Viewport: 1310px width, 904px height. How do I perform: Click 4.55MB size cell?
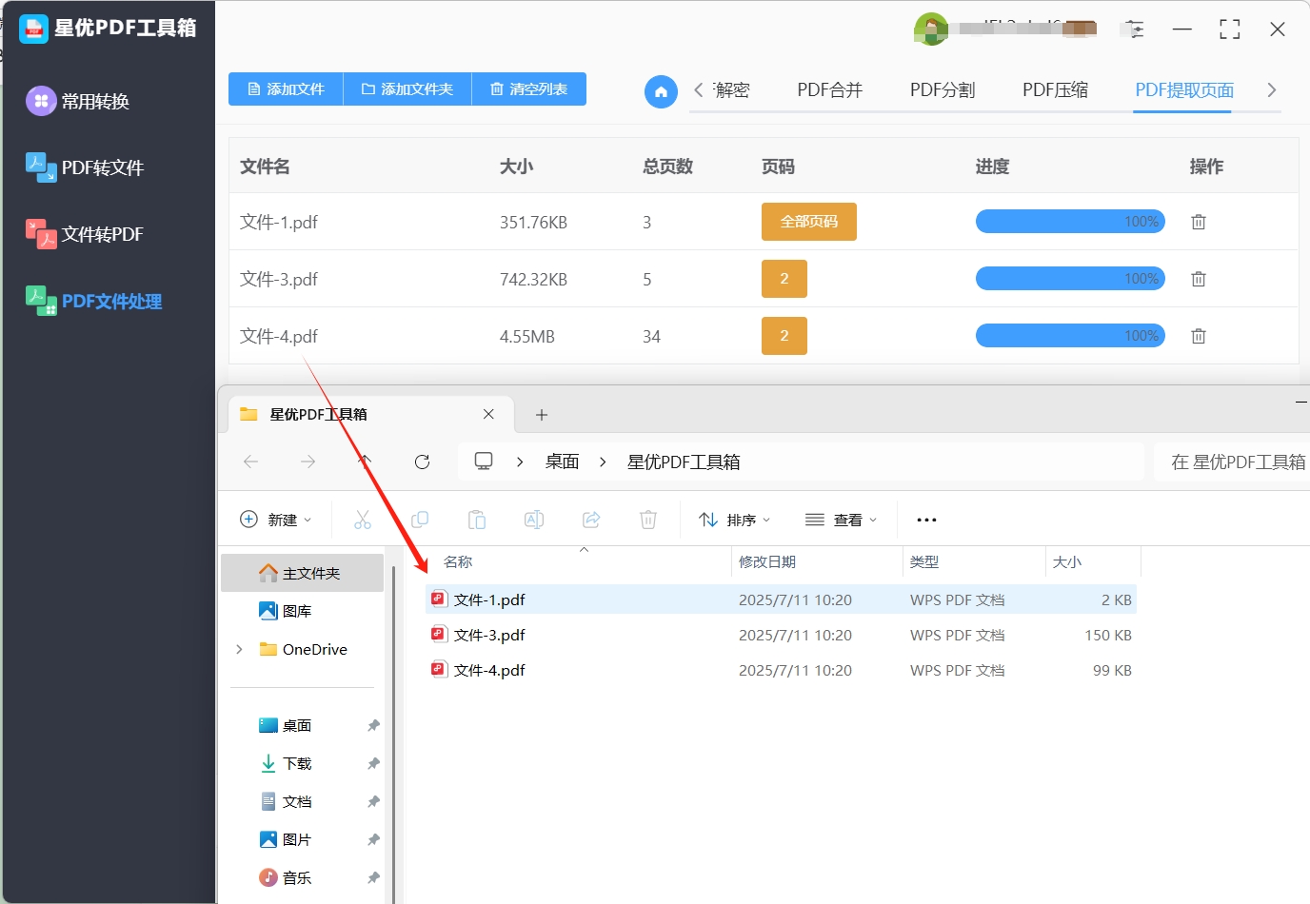[x=527, y=337]
